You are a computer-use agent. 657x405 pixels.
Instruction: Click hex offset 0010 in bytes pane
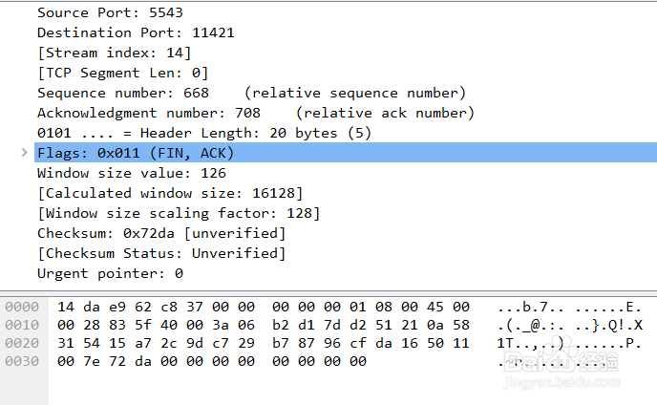pos(22,325)
